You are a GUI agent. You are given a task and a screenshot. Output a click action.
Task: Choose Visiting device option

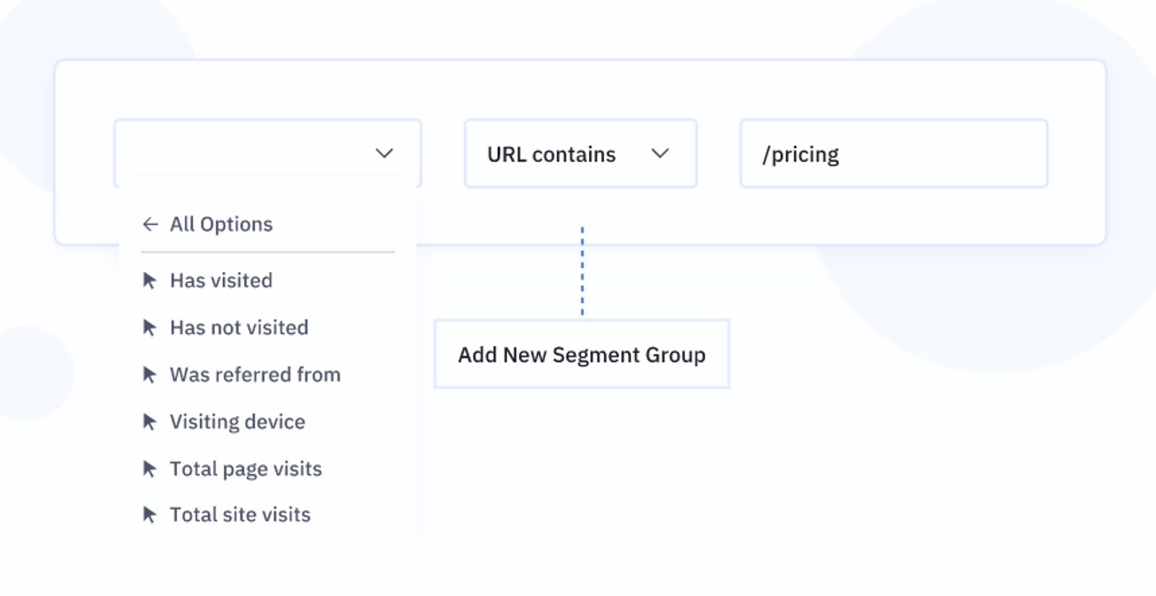236,421
